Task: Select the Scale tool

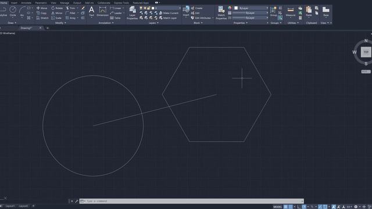Action: (x=56, y=18)
